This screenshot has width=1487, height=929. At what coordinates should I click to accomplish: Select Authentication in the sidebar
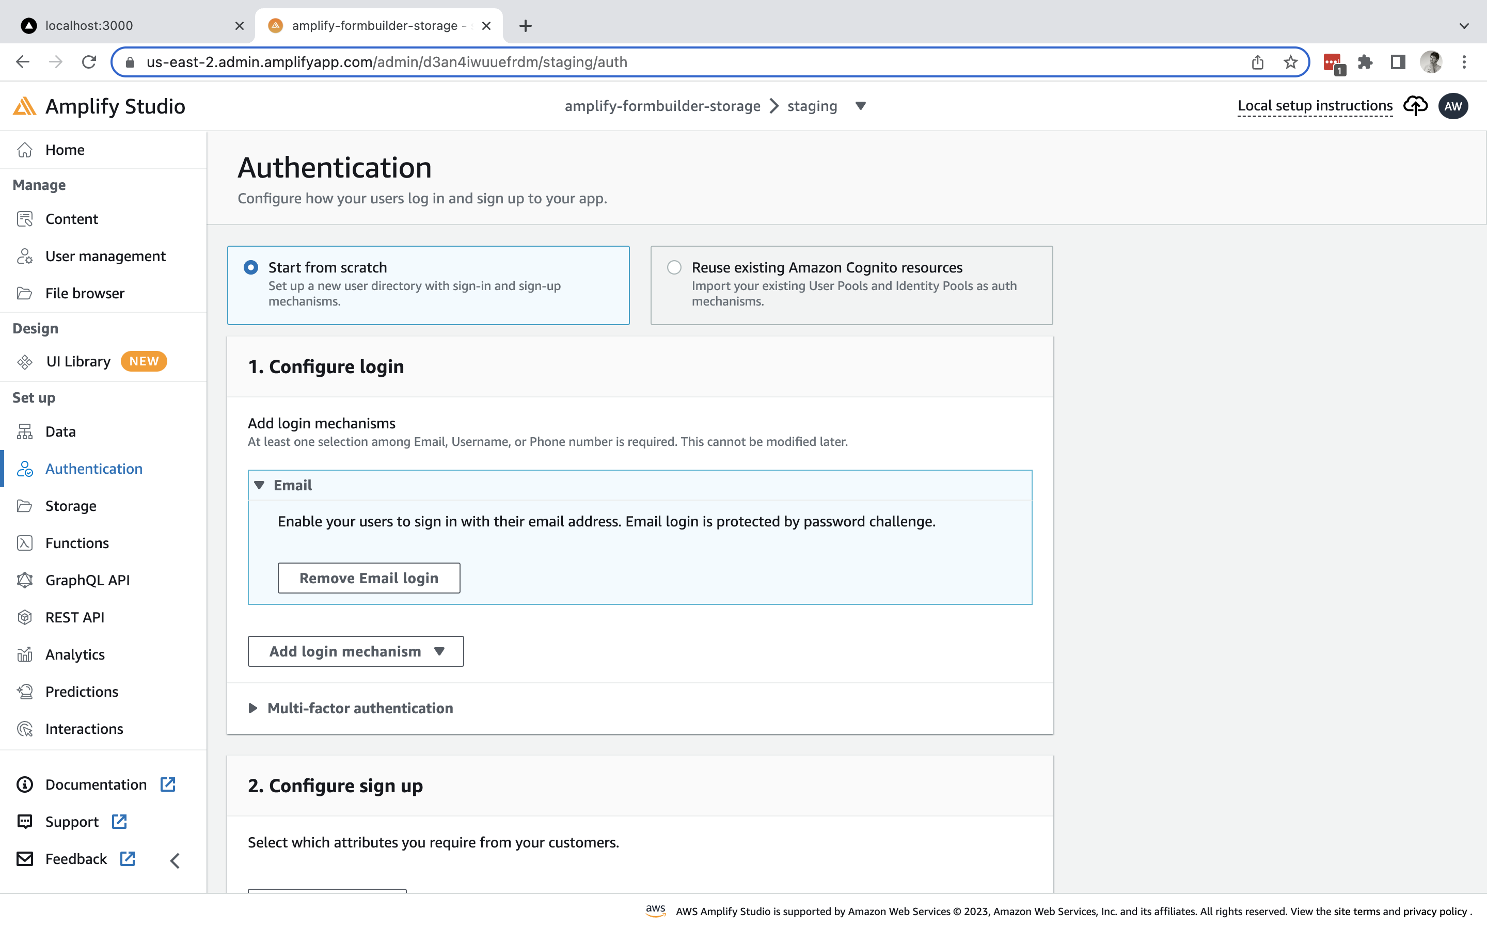(93, 469)
